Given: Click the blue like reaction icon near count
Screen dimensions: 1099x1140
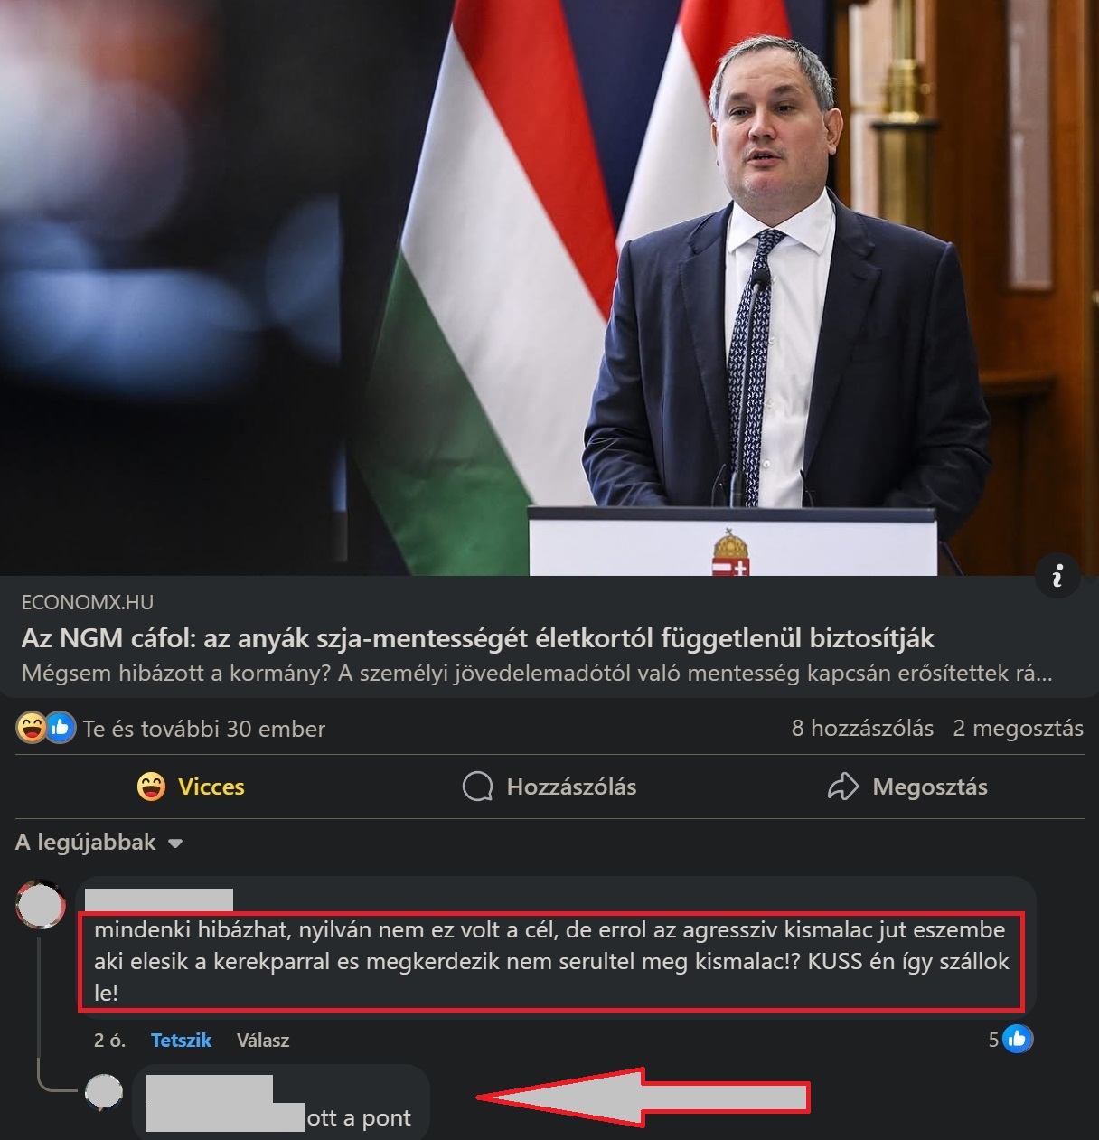Looking at the screenshot, I should (60, 728).
